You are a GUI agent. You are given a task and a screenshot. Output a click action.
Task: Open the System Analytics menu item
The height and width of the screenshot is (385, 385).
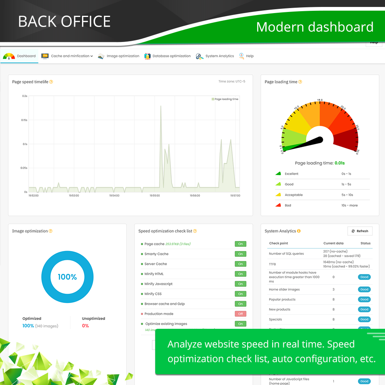click(219, 56)
